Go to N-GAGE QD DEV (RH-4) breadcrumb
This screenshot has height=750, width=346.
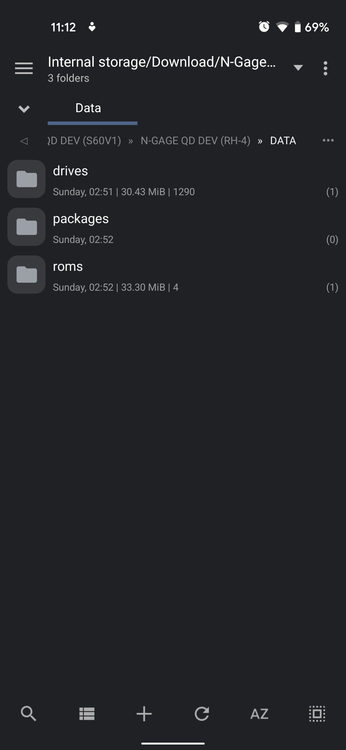[x=195, y=140]
